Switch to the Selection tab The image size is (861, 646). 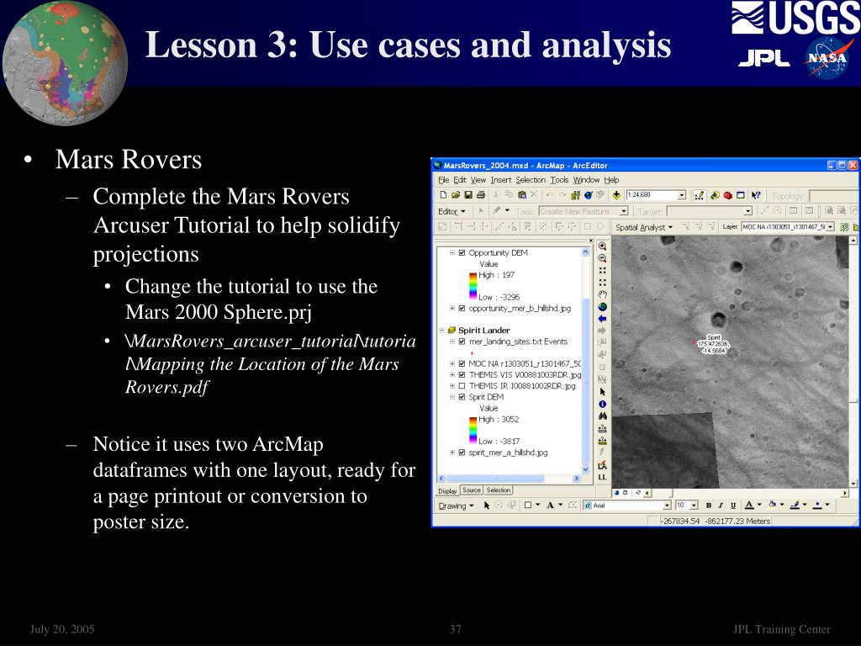(x=498, y=490)
